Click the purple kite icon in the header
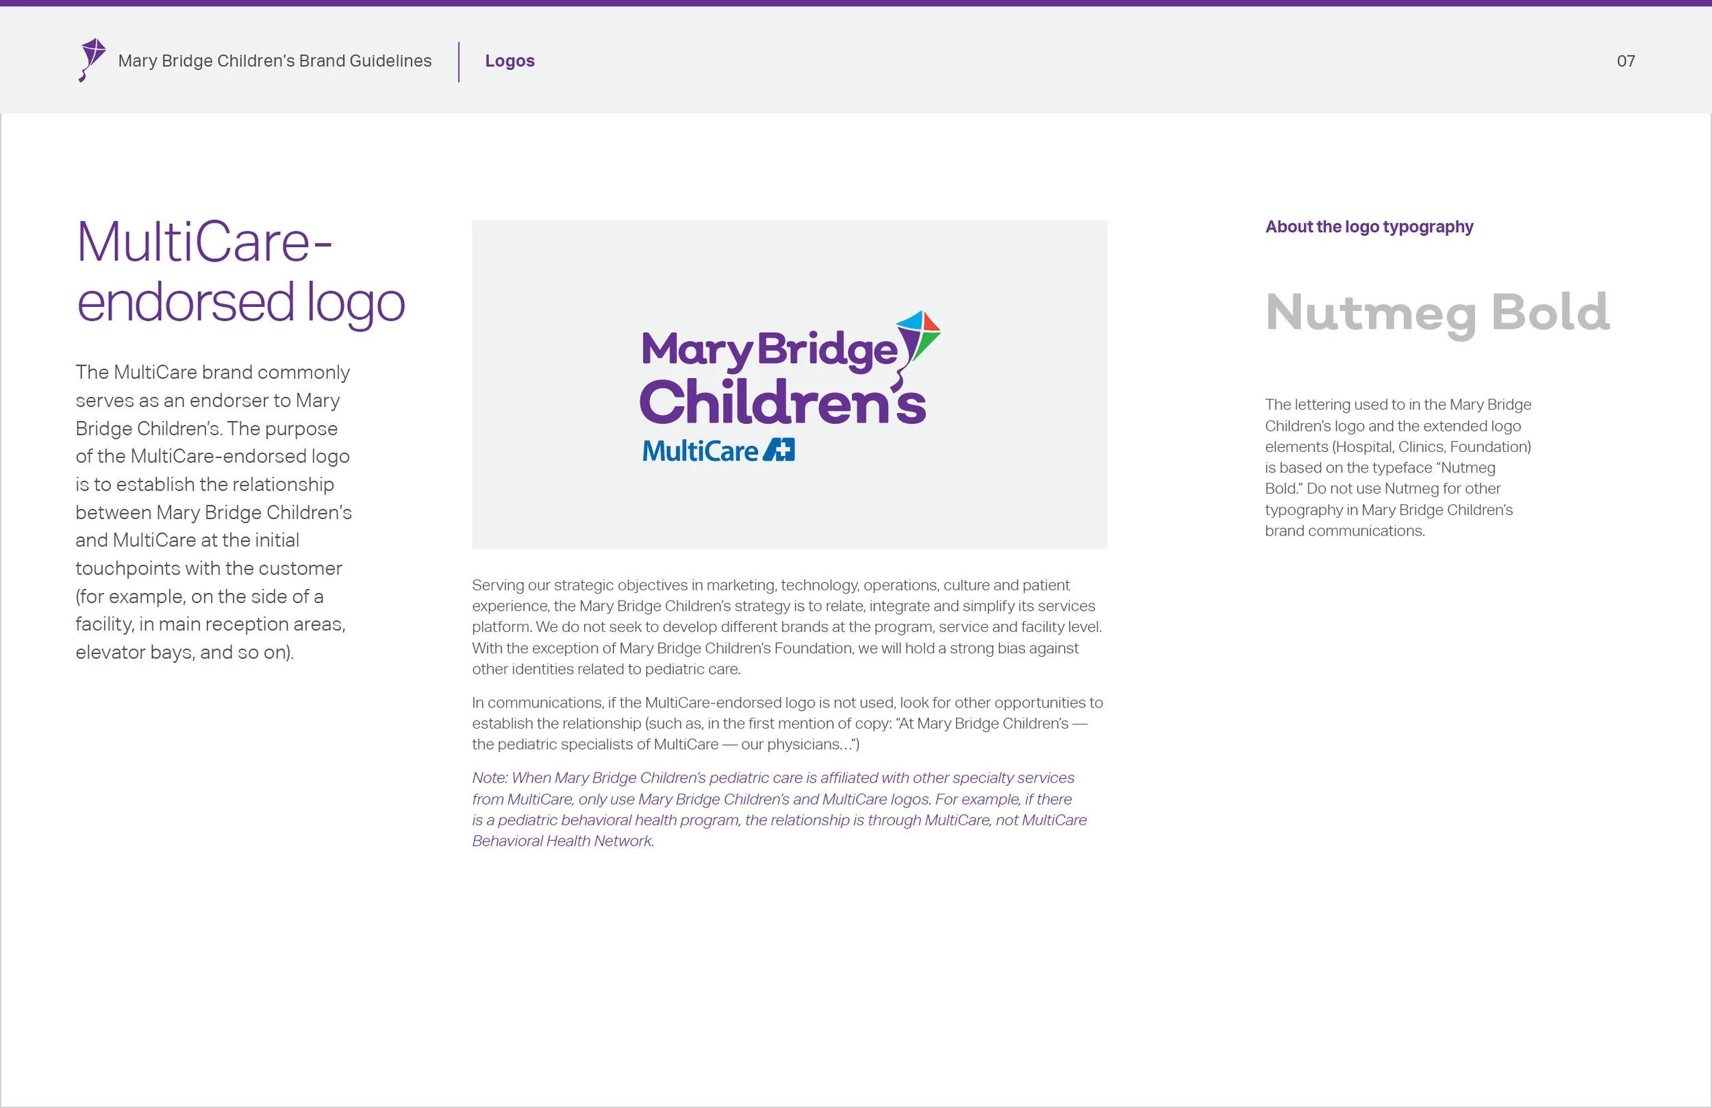1712x1108 pixels. click(92, 60)
